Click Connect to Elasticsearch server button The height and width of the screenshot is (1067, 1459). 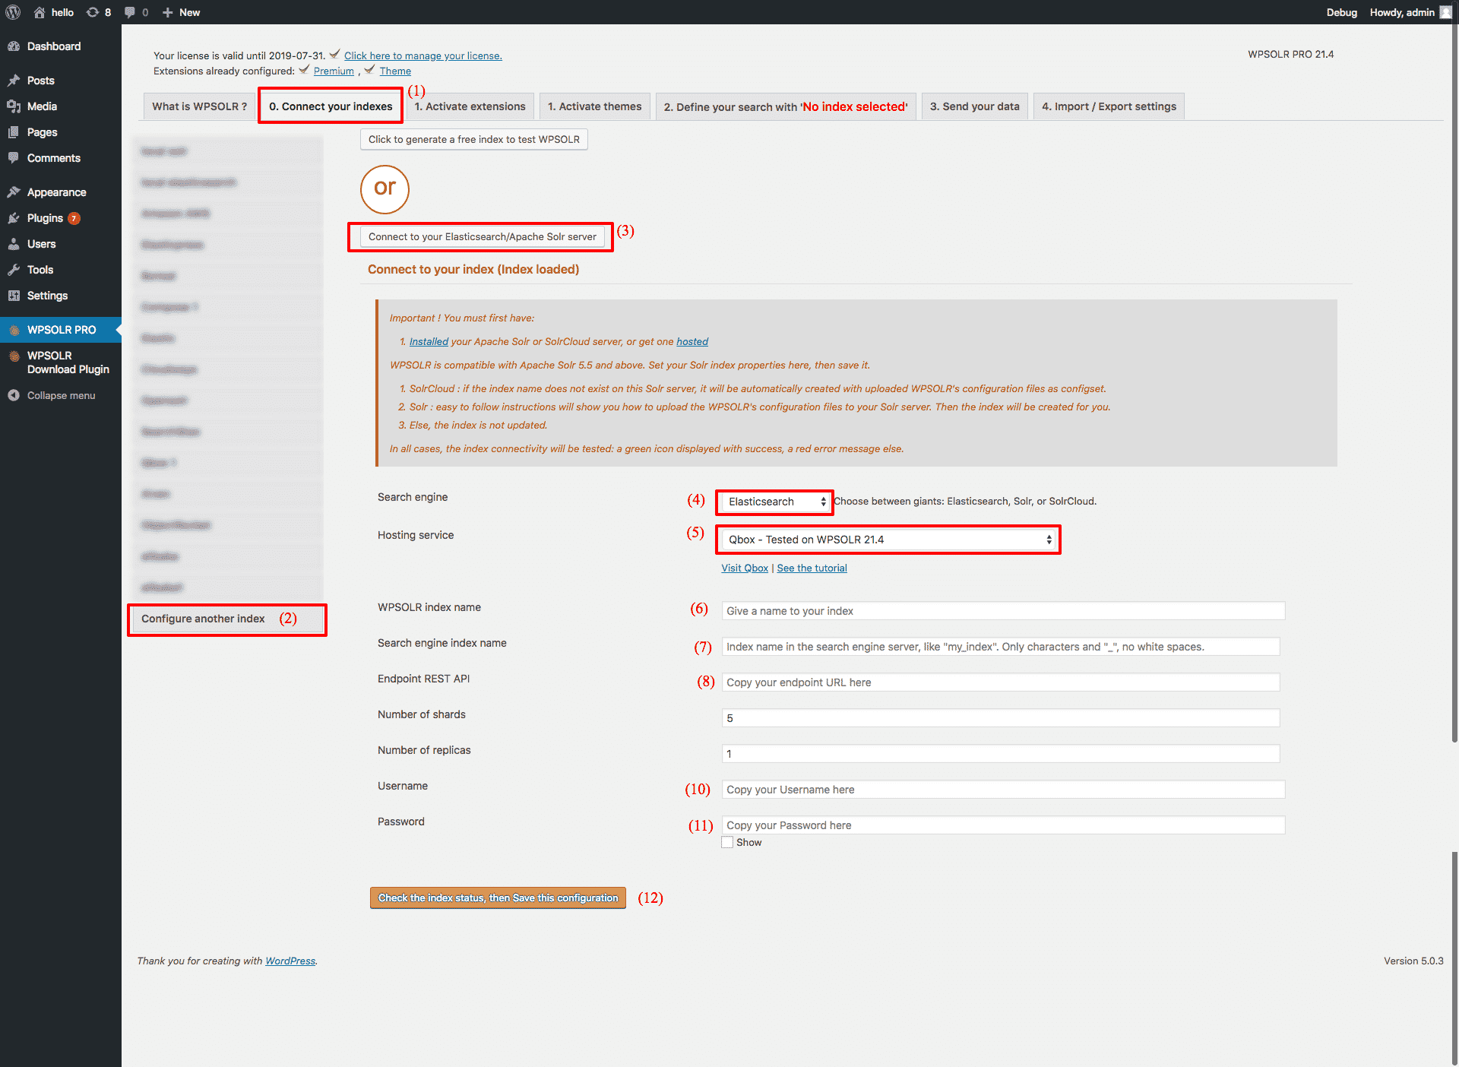tap(482, 236)
